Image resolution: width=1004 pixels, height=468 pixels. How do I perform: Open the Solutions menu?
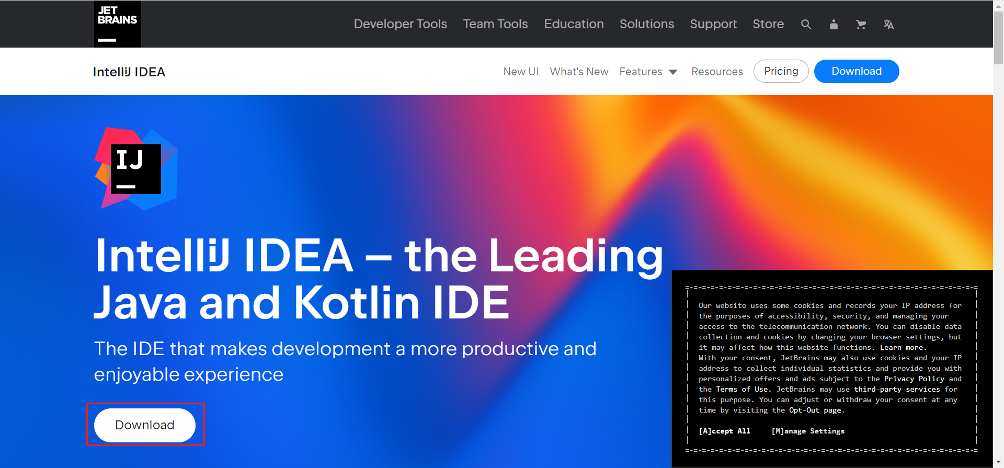647,24
